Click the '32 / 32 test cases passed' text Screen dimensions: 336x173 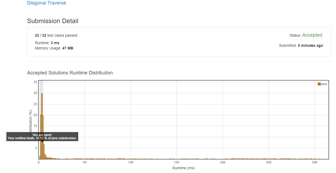pos(57,35)
